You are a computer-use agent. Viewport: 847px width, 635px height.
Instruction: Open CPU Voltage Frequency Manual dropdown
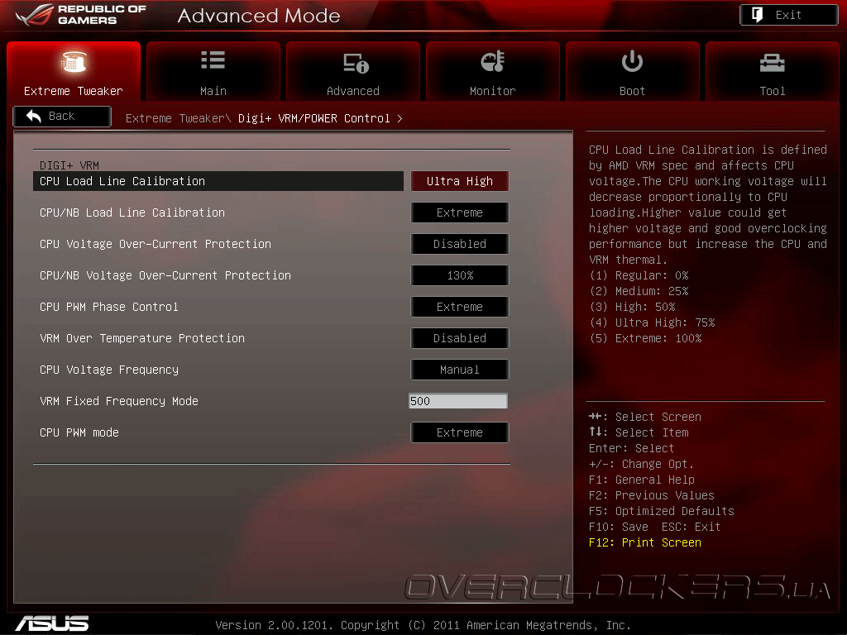click(460, 370)
